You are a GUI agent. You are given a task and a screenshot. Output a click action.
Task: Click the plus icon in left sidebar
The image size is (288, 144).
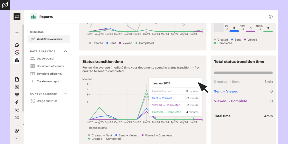[x=17, y=32]
